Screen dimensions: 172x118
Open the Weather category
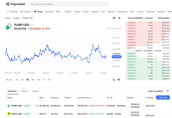pyautogui.click(x=161, y=12)
